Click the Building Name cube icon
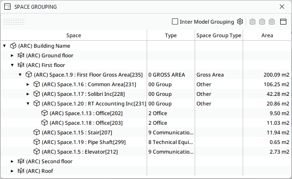 point(13,46)
